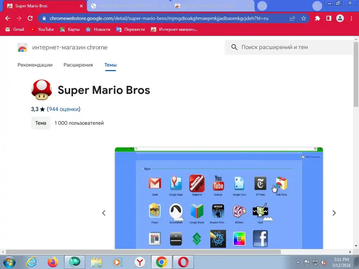Open the Windows Start button
This screenshot has height=269, width=359.
(x=9, y=262)
